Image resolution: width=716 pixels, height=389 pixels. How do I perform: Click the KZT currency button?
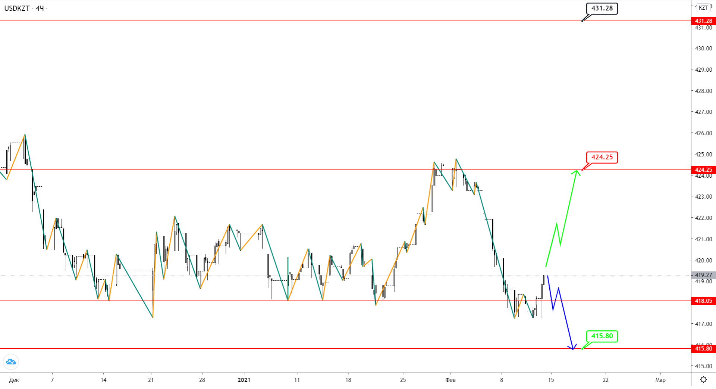point(703,8)
